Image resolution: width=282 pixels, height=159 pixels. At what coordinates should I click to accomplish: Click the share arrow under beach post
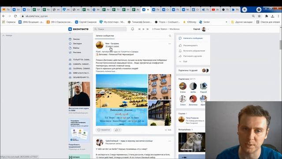coord(118,130)
